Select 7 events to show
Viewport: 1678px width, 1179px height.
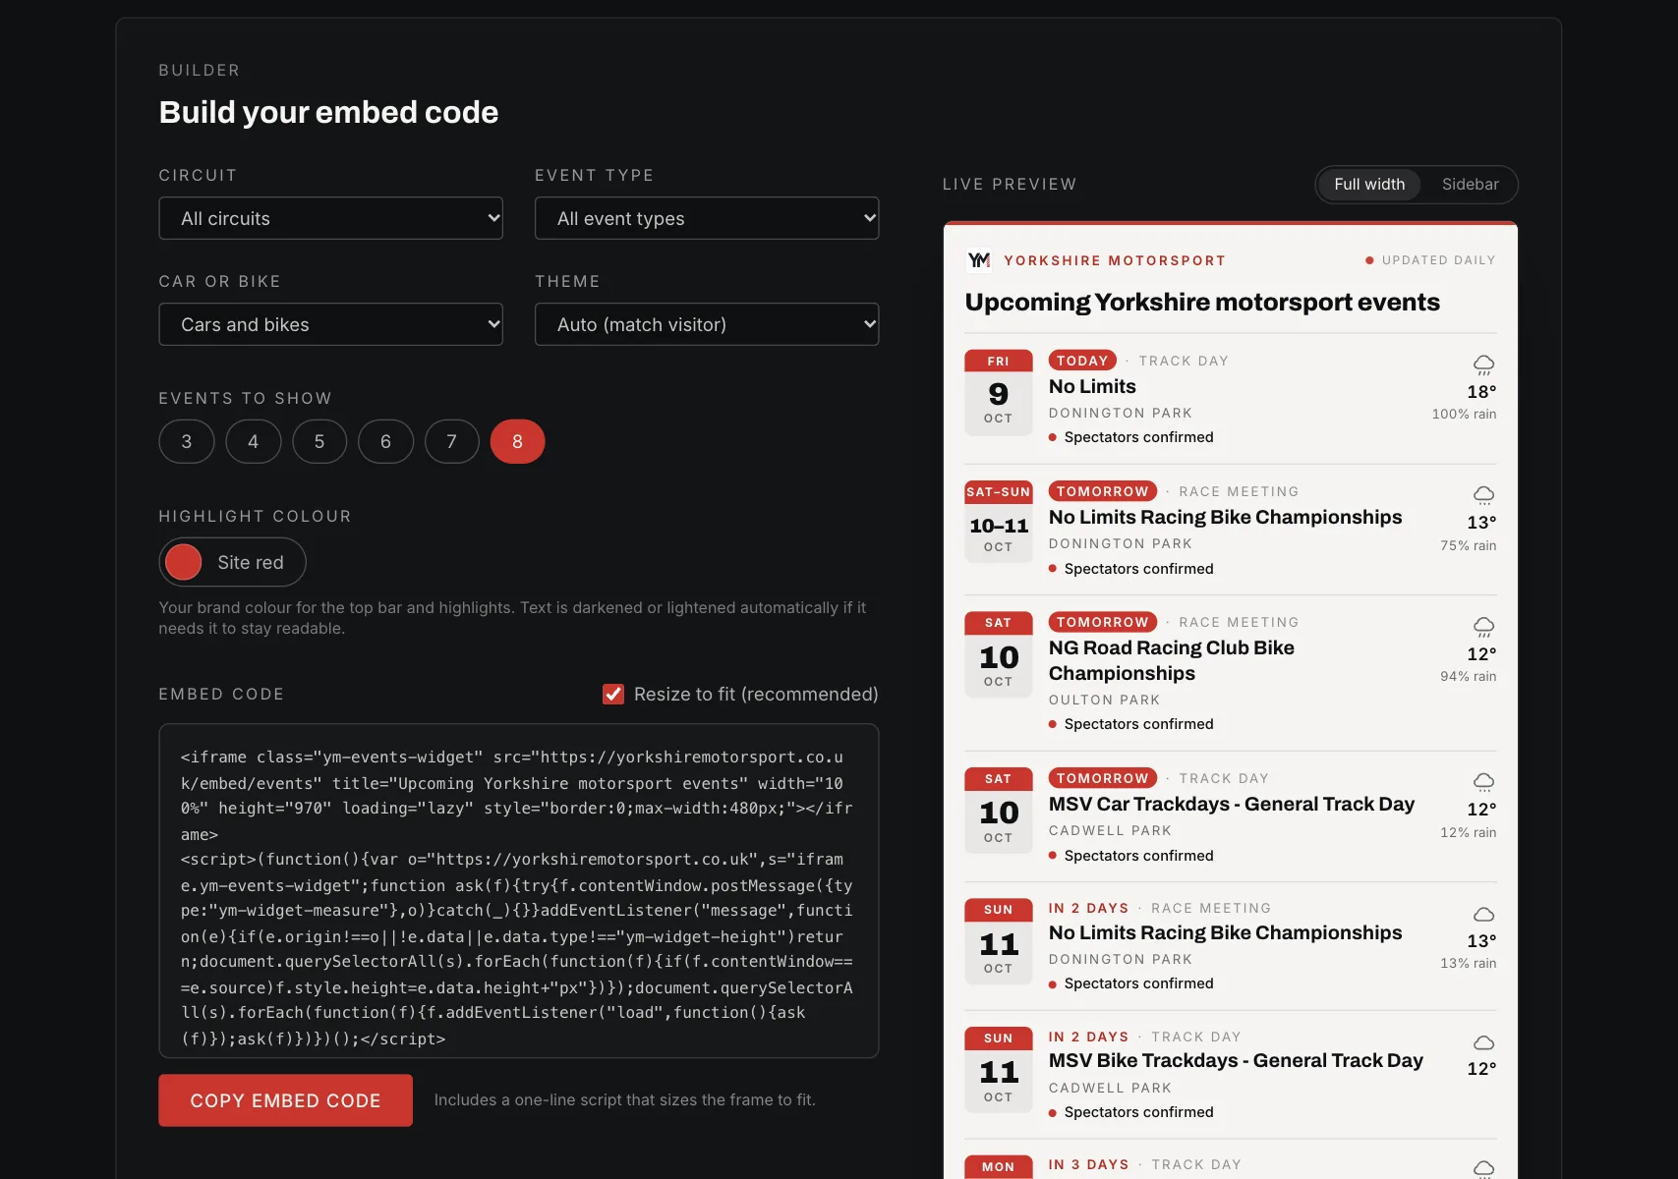(x=452, y=442)
